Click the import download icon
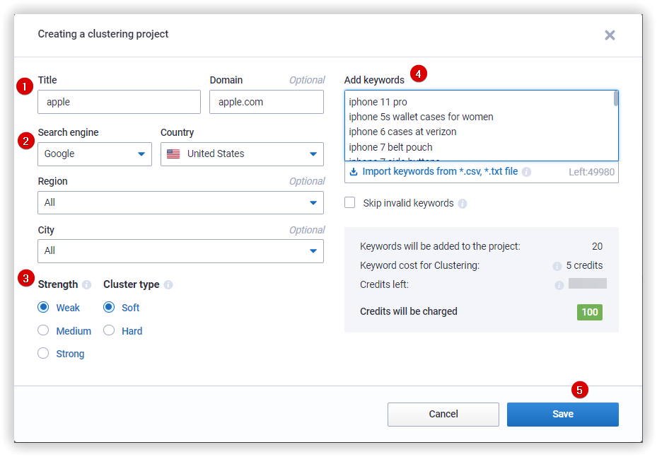The height and width of the screenshot is (457, 657). pos(354,171)
